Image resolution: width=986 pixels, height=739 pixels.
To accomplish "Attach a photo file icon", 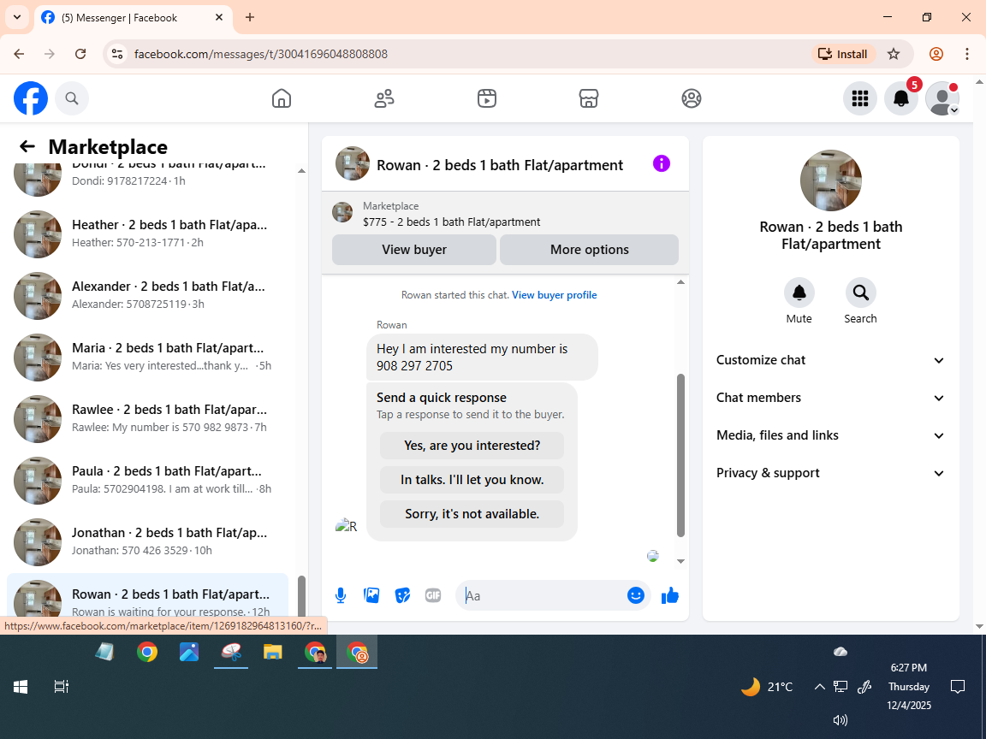I will pos(371,595).
